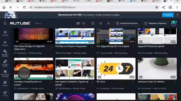Open options for почему старый ушёл из канал
The image size is (181, 101).
(x=51, y=82)
